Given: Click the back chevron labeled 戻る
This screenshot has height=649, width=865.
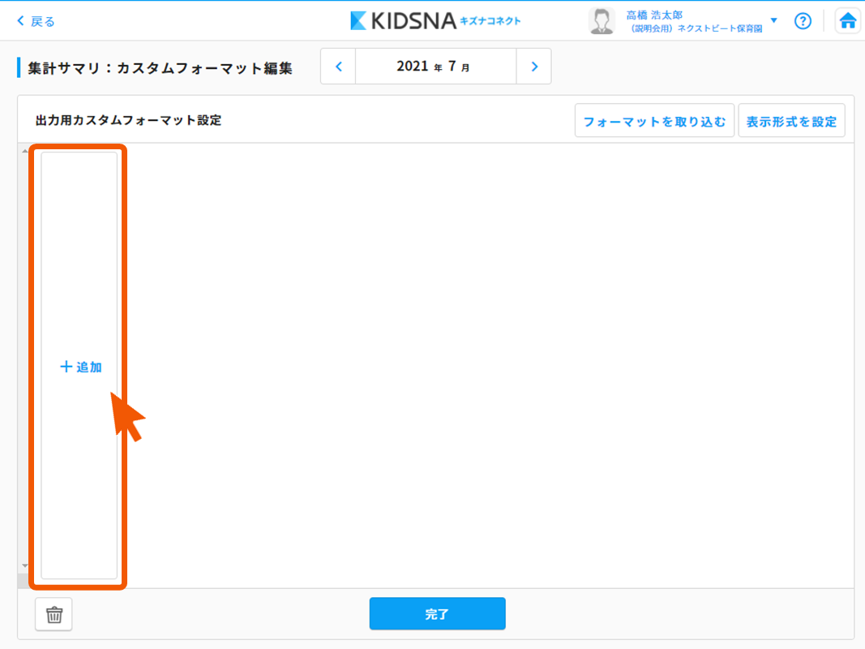Looking at the screenshot, I should (36, 21).
